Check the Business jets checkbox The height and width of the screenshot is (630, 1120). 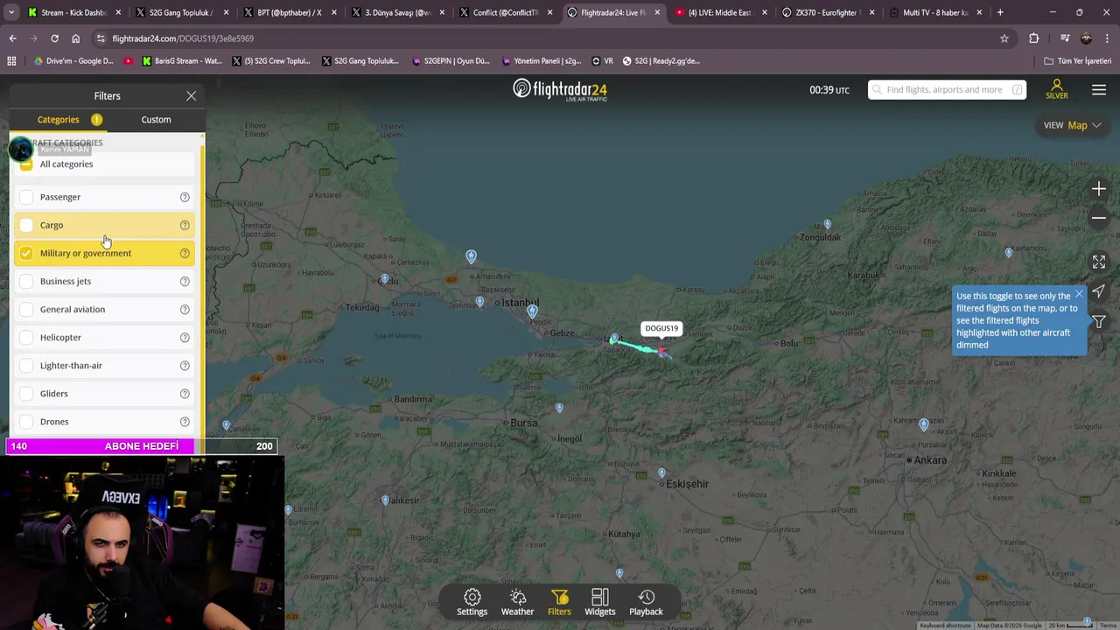pyautogui.click(x=26, y=281)
